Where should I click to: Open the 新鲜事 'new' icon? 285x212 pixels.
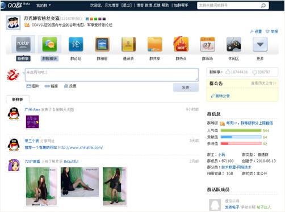point(23,45)
